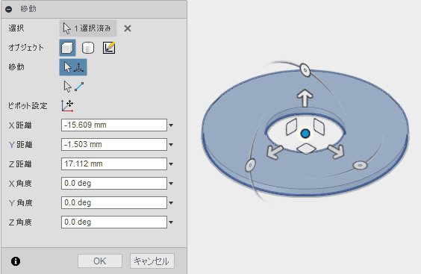Viewport: 421px width, 274px height.
Task: Collapse the 移動 dialog header
Action: point(9,10)
